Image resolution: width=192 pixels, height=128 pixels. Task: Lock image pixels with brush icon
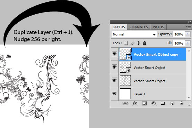pos(132,43)
